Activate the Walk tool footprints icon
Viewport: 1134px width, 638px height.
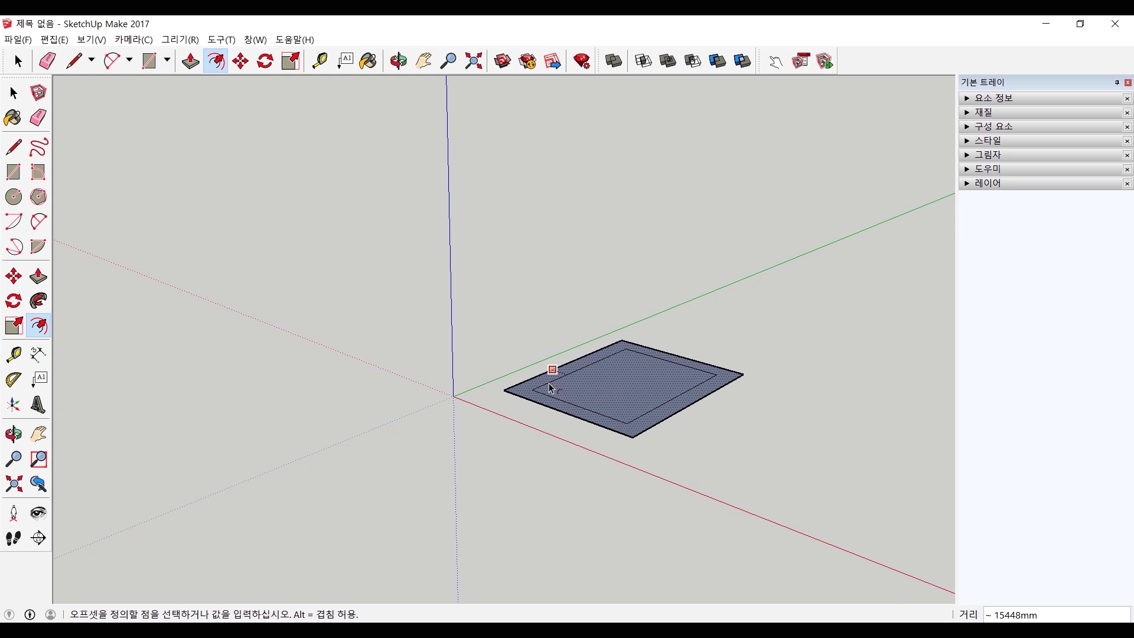click(13, 538)
